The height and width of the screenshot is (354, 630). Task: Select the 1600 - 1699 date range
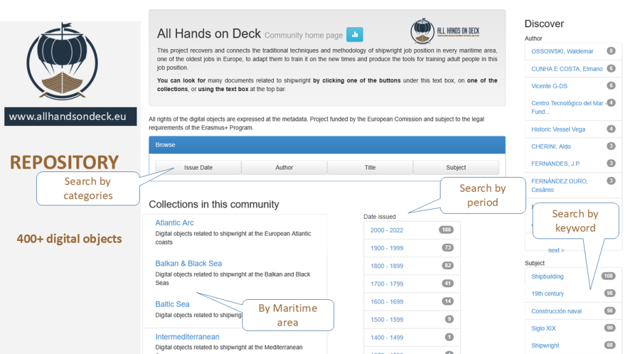pos(387,301)
